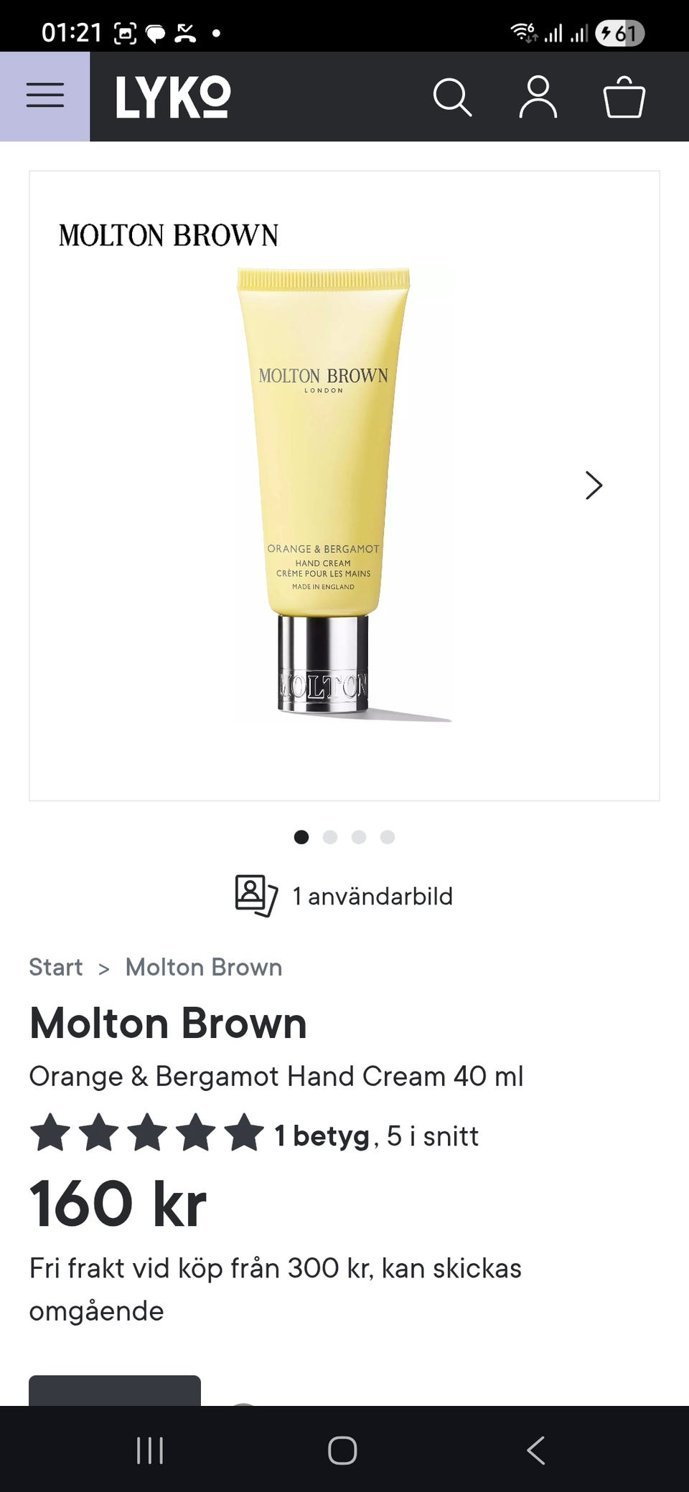Viewport: 689px width, 1492px height.
Task: Tap the five-star rating
Action: pos(147,1133)
